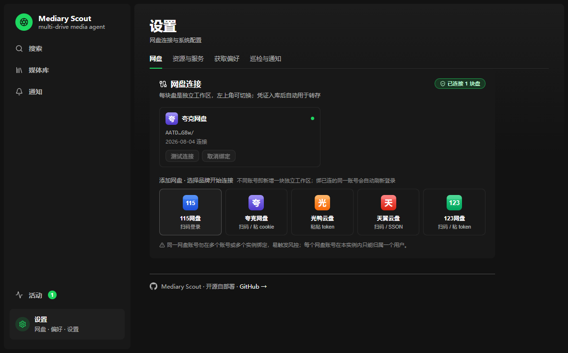568x353 pixels.
Task: Open the 活动 sidebar item
Action: point(67,295)
